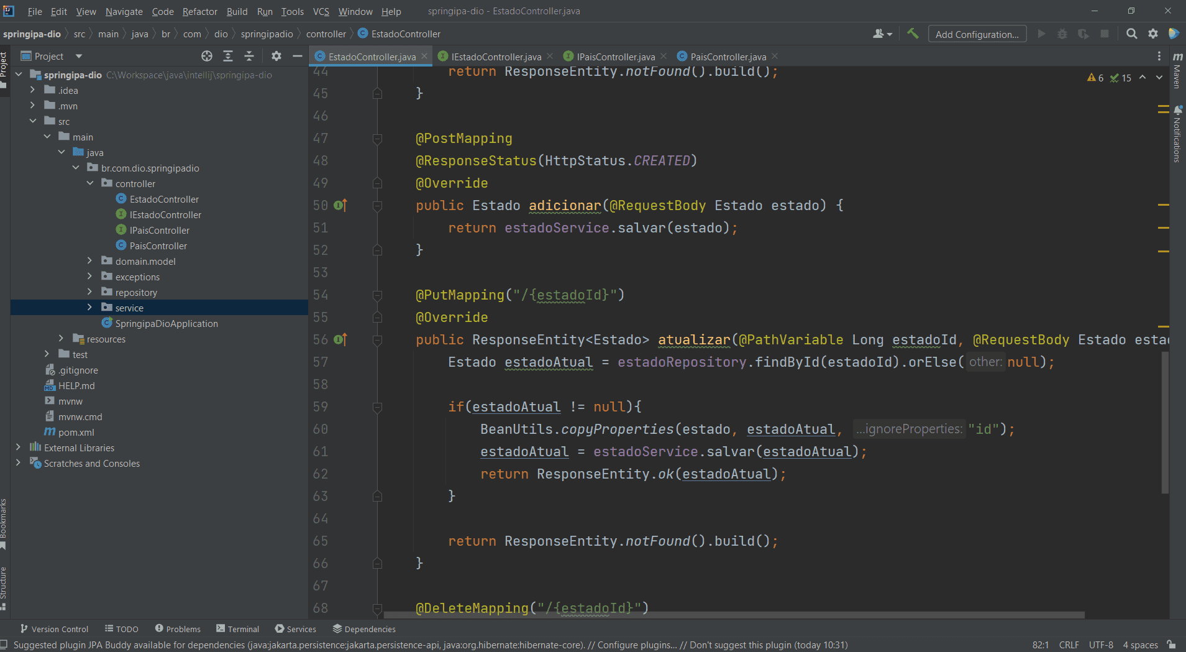The image size is (1186, 652).
Task: Change the CRLF line separator setting
Action: click(1069, 645)
